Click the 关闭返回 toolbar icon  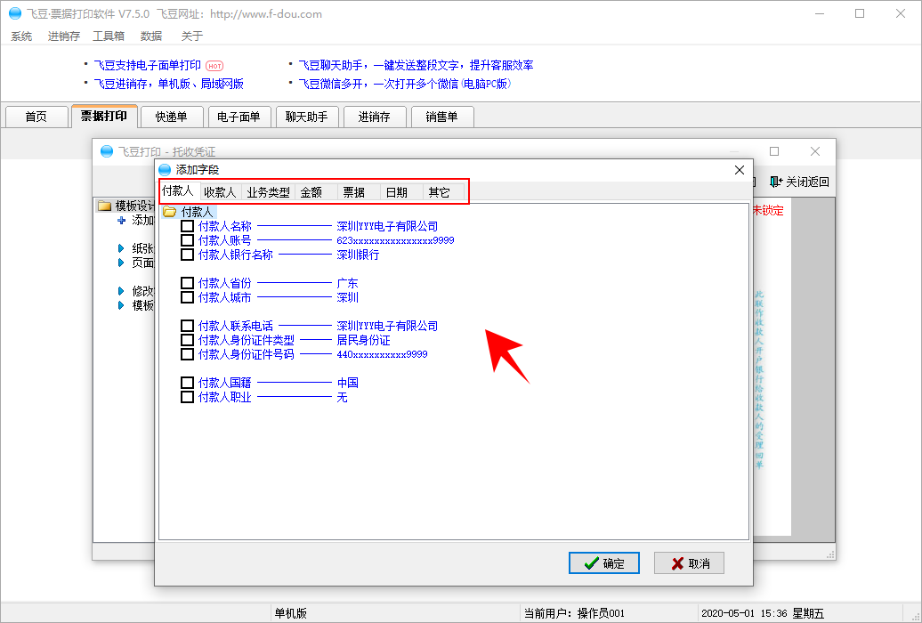coord(776,182)
